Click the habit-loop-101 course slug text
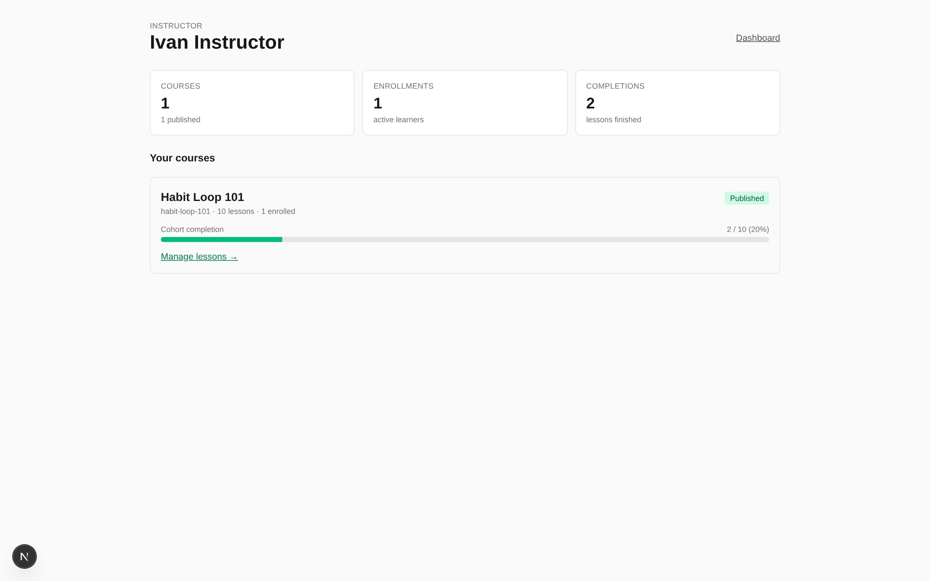This screenshot has height=581, width=930. (185, 211)
